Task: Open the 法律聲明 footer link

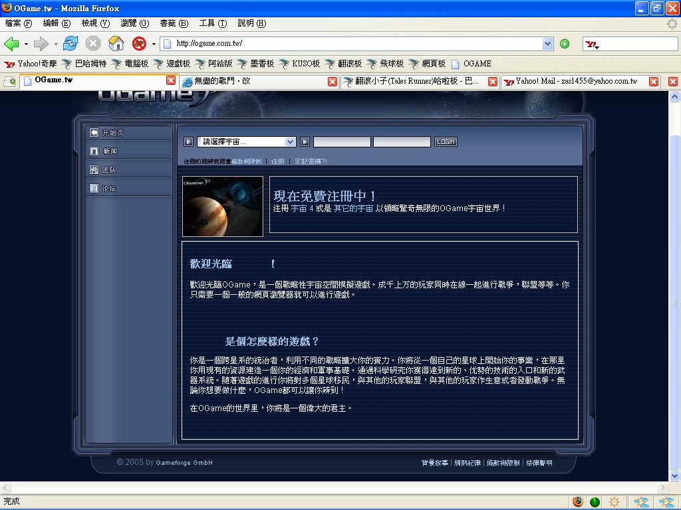Action: click(539, 463)
